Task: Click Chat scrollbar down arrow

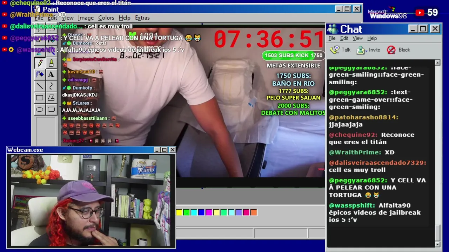Action: tap(437, 244)
